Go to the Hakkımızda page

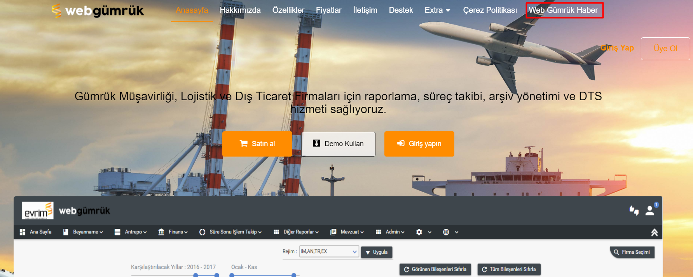click(x=240, y=10)
